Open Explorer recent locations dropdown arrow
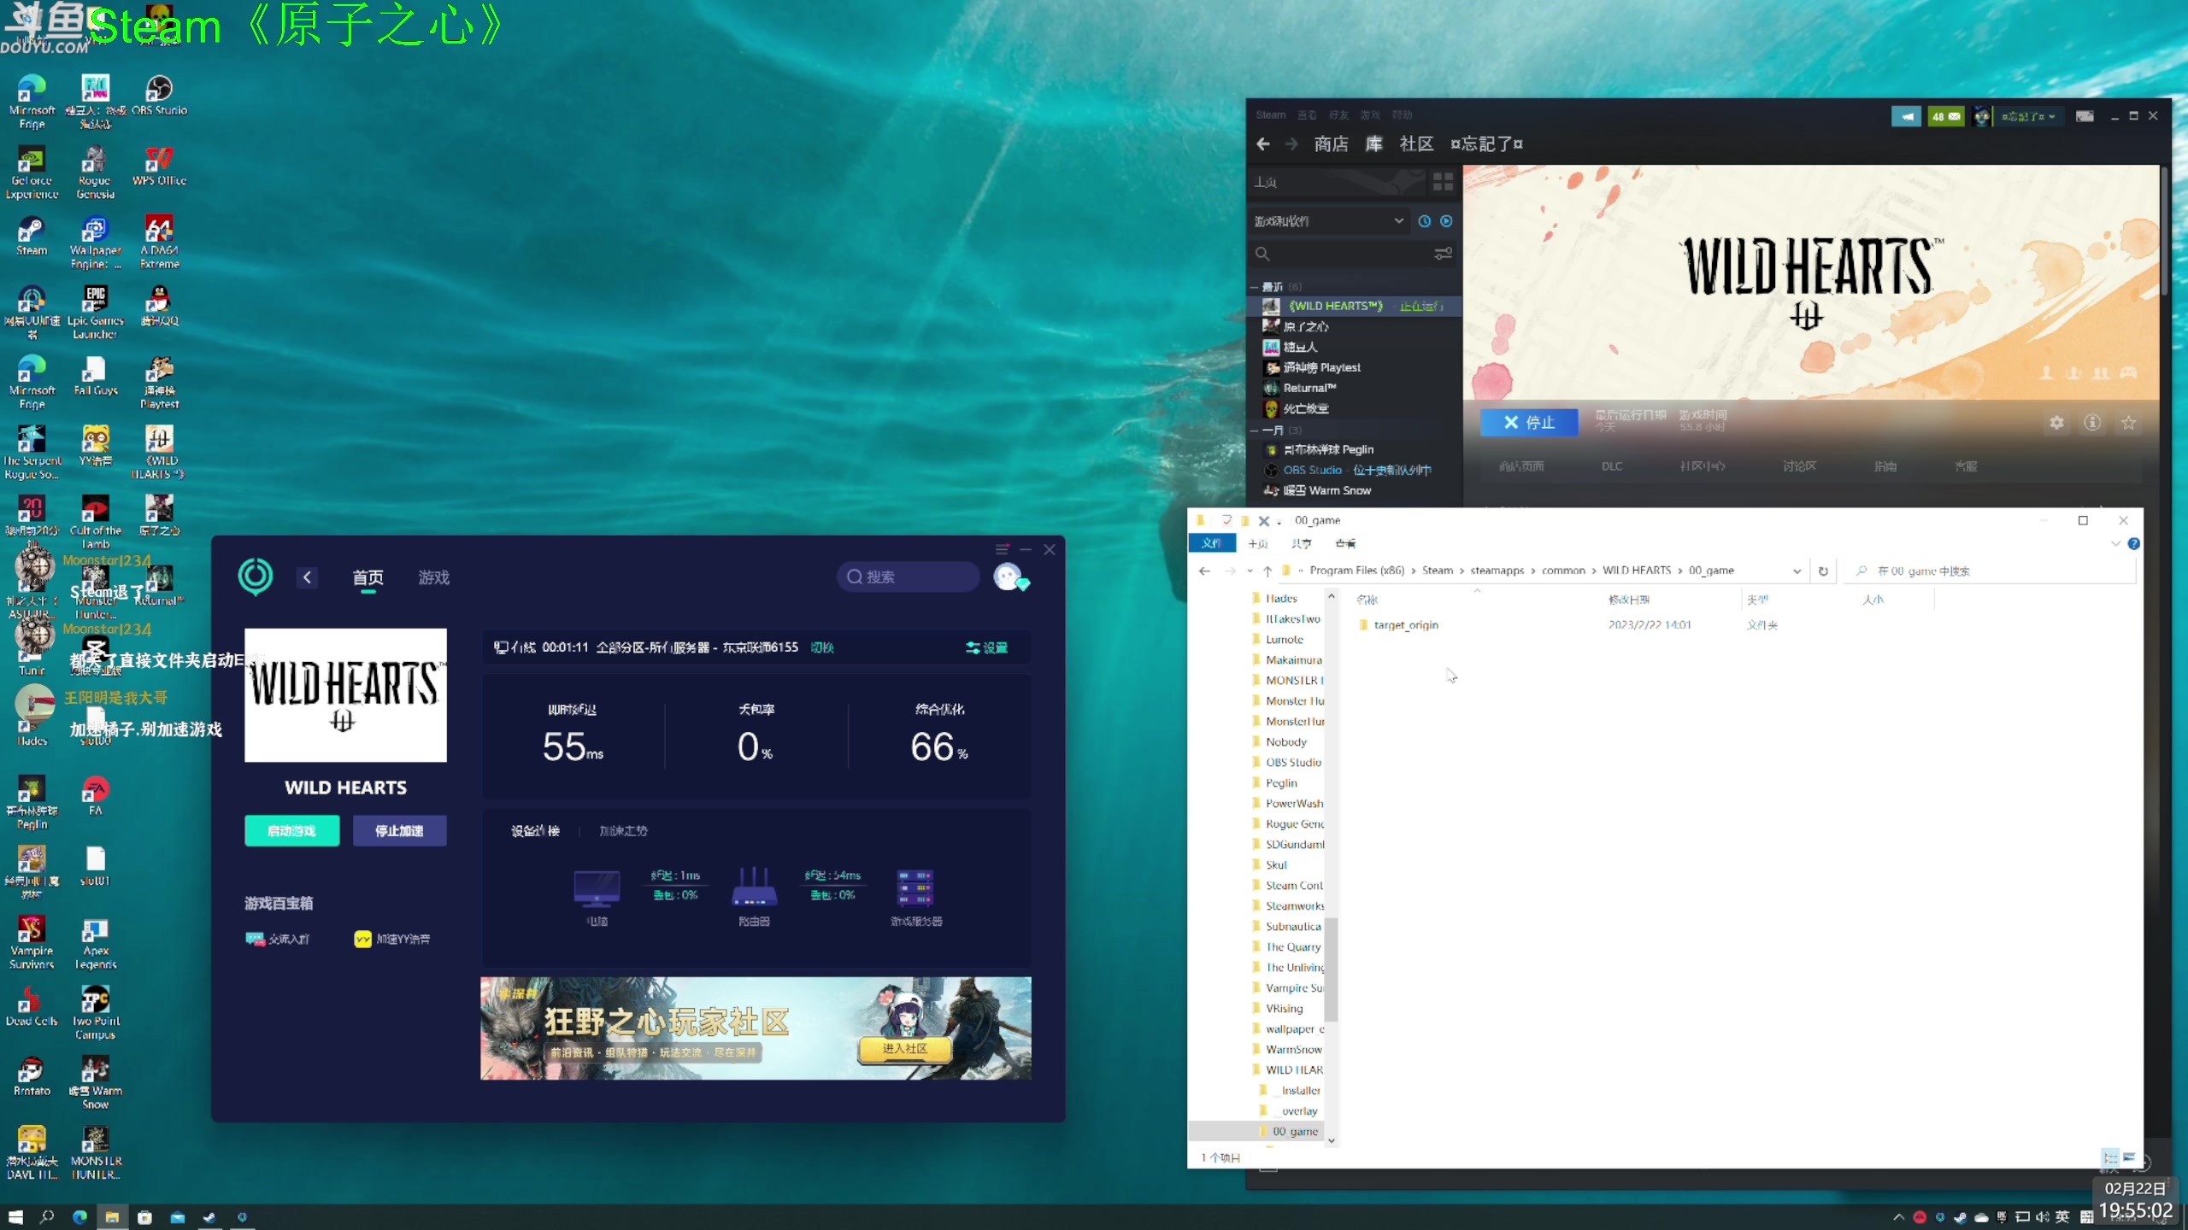Screen dimensions: 2188x1230 (1249, 571)
